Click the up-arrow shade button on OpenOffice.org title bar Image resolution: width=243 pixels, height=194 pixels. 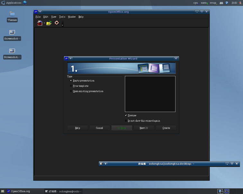40,12
